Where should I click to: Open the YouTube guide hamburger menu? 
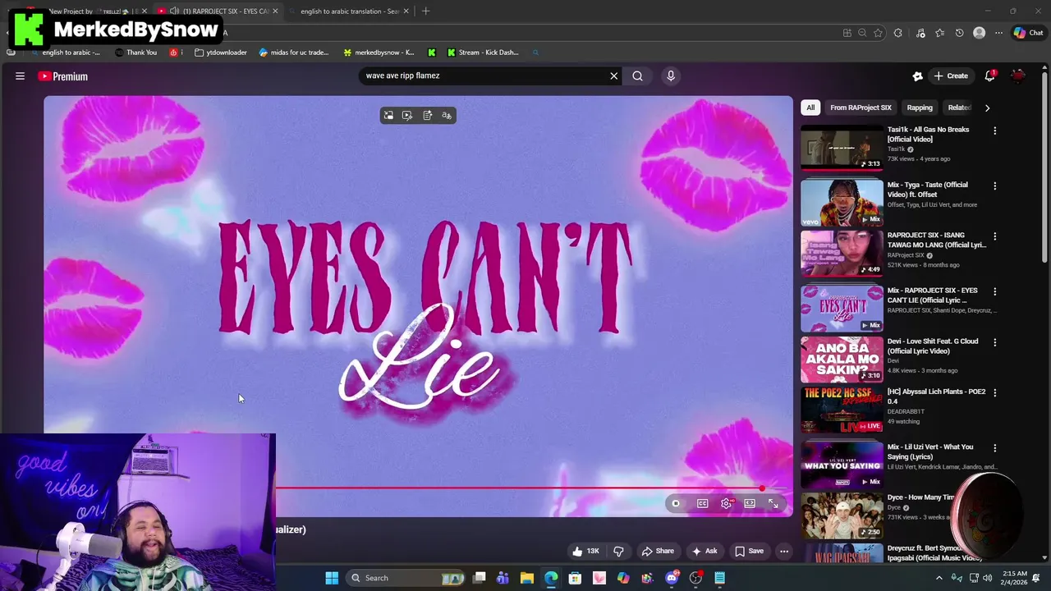20,76
